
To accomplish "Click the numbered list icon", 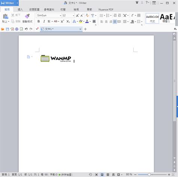I will (108, 15).
